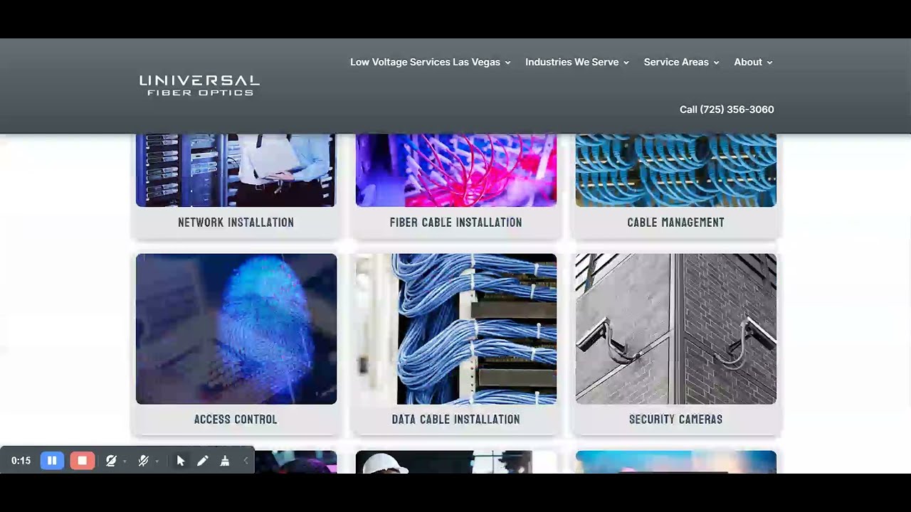Click the Security Cameras image

tap(676, 329)
